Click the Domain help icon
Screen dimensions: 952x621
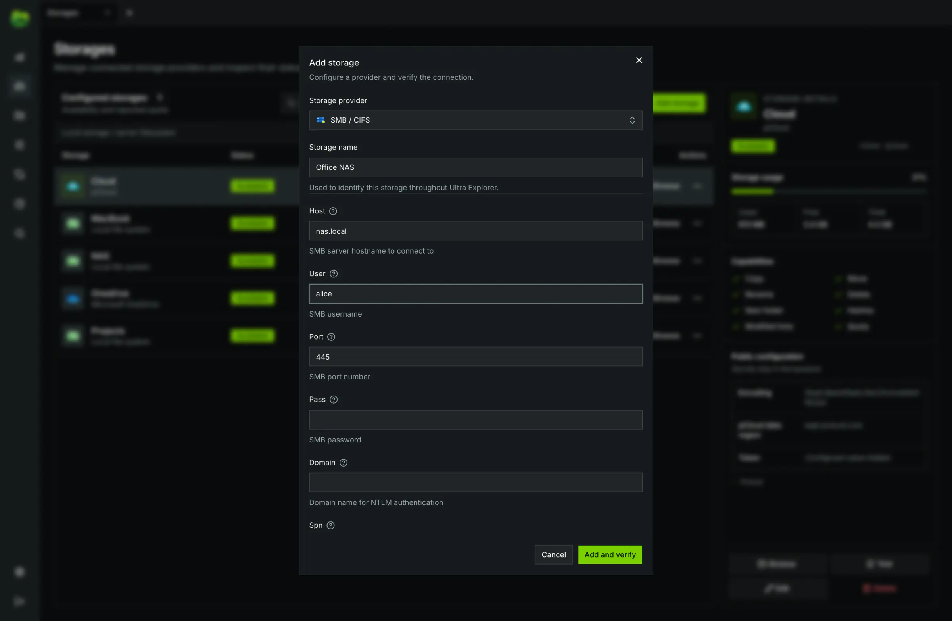tap(343, 463)
